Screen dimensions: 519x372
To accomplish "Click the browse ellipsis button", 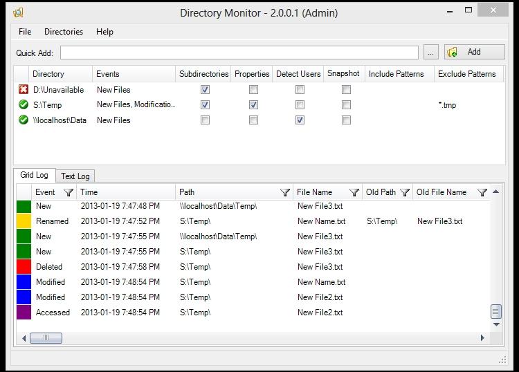I will pyautogui.click(x=430, y=53).
